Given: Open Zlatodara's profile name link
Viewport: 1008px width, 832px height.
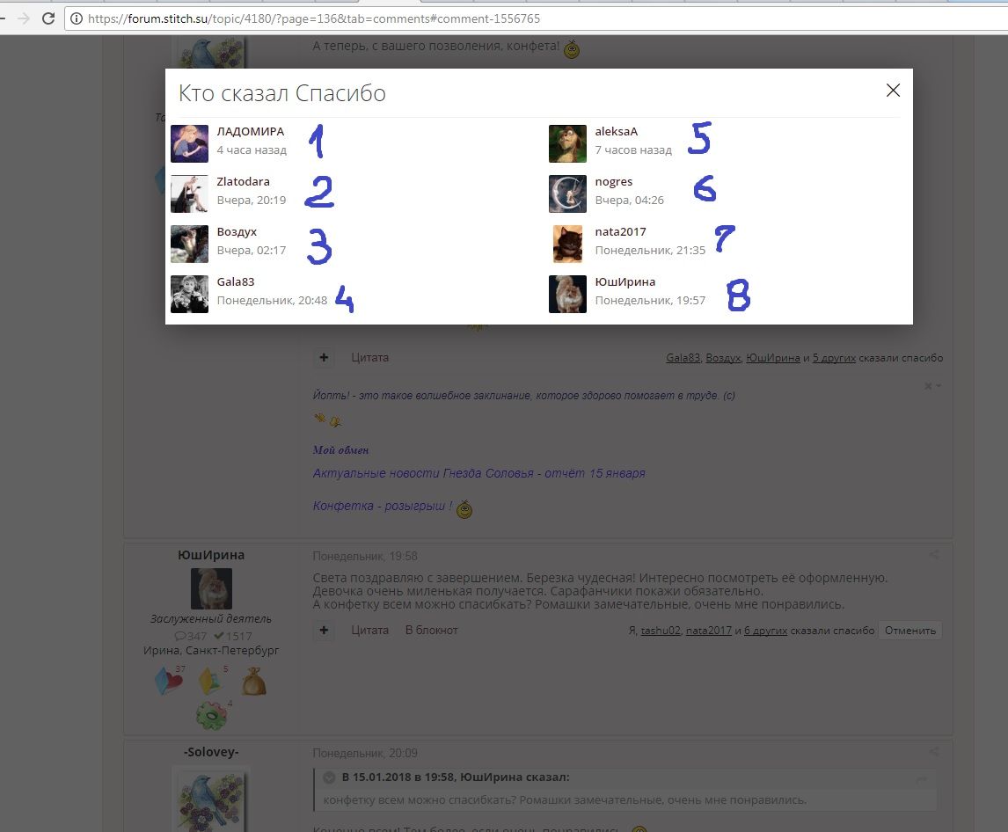Looking at the screenshot, I should (x=243, y=182).
